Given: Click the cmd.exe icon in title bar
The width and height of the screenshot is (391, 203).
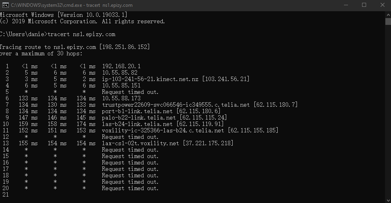Looking at the screenshot, I should 6,5.
